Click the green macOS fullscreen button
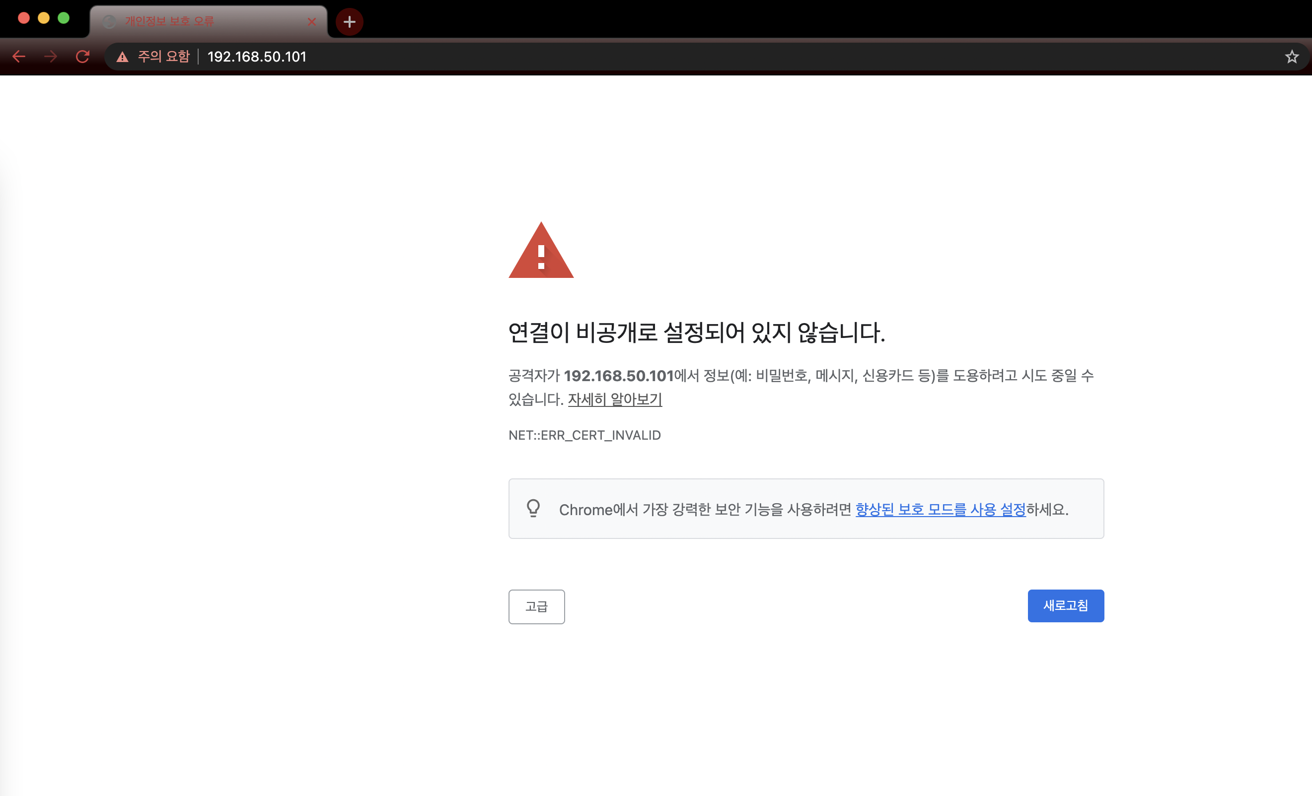Image resolution: width=1312 pixels, height=796 pixels. [64, 18]
